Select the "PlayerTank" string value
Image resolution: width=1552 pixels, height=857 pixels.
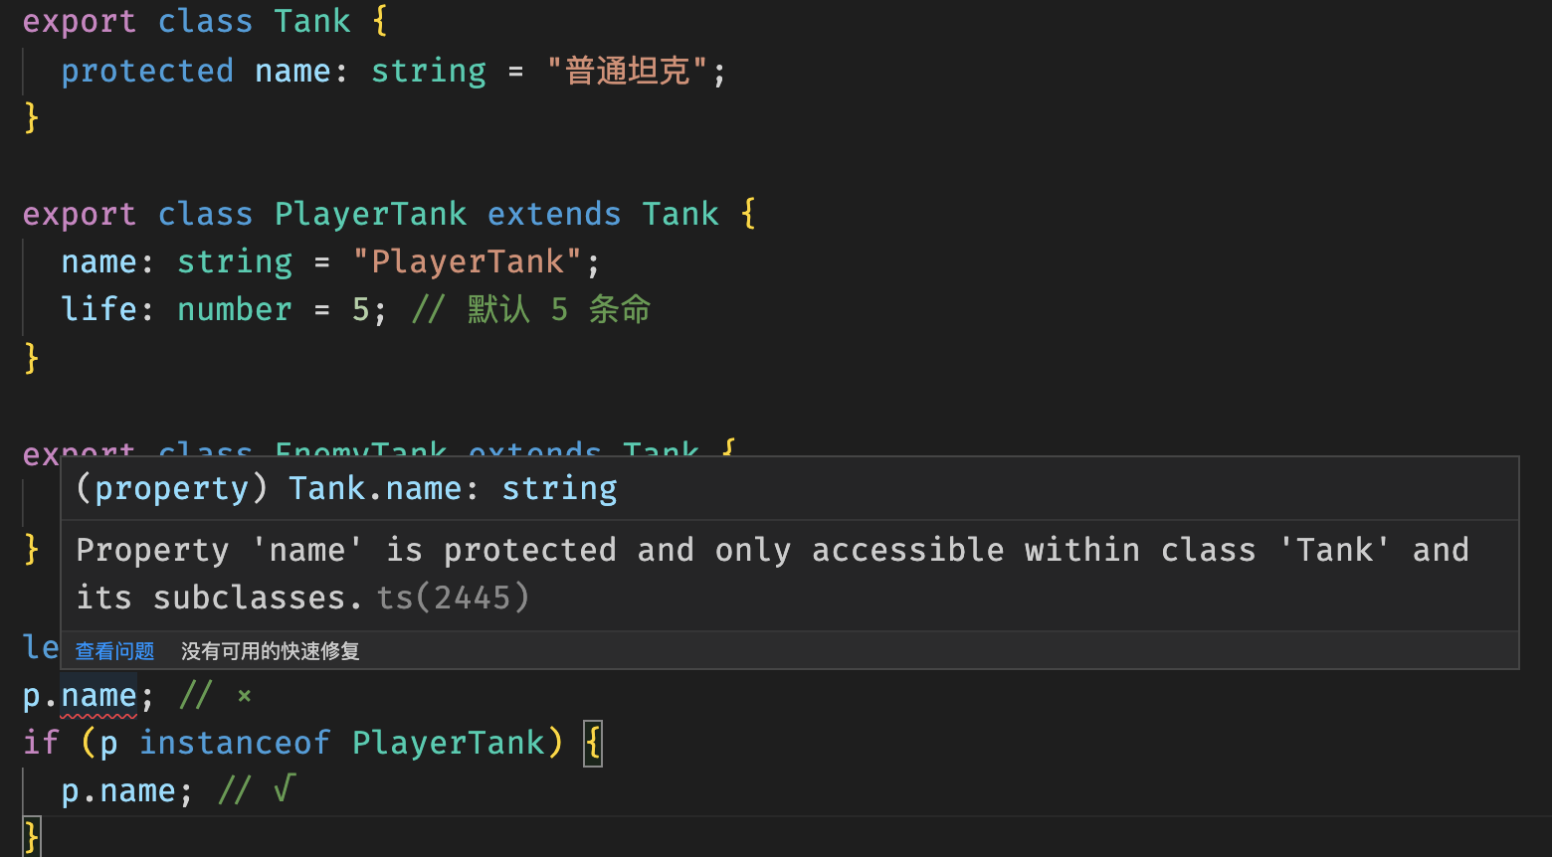(x=467, y=261)
